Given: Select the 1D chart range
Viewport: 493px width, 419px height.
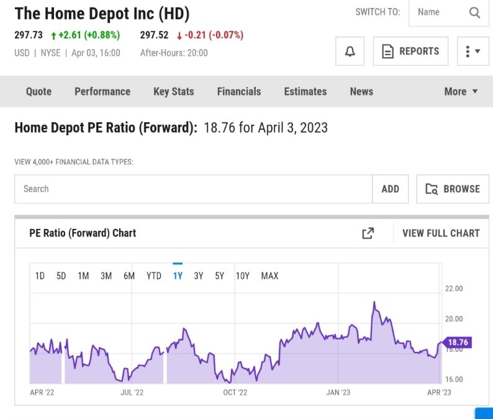Looking at the screenshot, I should [x=40, y=276].
